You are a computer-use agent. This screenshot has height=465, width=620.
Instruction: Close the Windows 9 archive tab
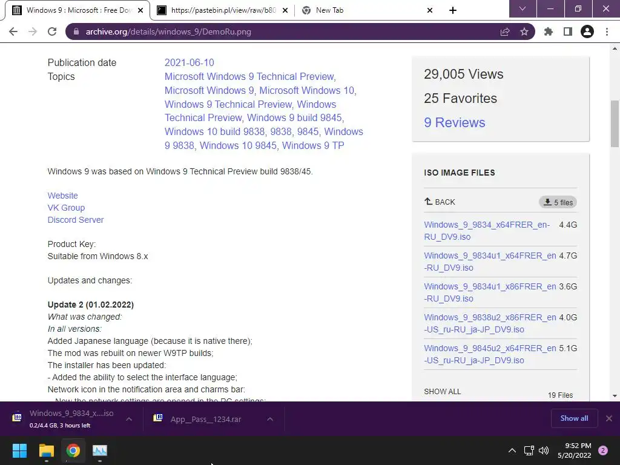(x=140, y=10)
